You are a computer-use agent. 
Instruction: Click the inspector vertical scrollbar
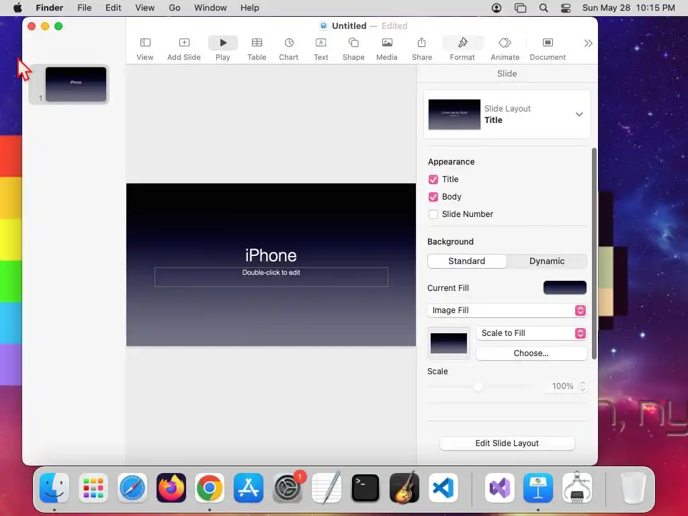tap(594, 253)
